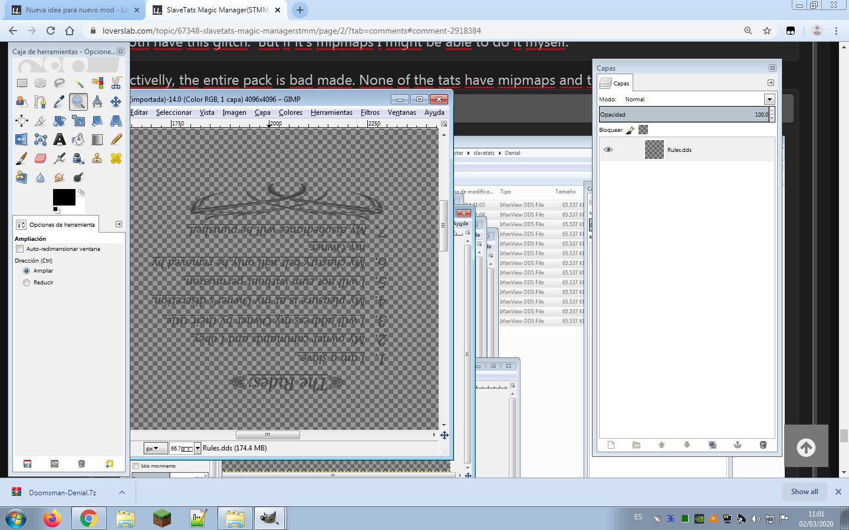The width and height of the screenshot is (849, 530).
Task: Pick the Ellipse Select tool
Action: [41, 83]
